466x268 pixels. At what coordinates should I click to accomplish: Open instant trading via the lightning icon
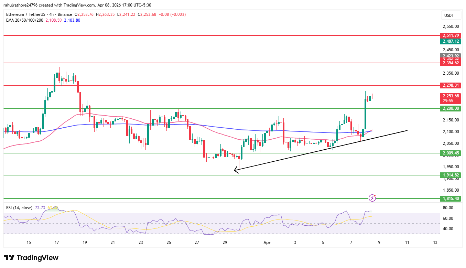(x=372, y=197)
